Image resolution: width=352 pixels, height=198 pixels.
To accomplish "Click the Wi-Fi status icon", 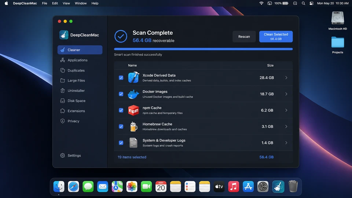I will click(261, 3).
